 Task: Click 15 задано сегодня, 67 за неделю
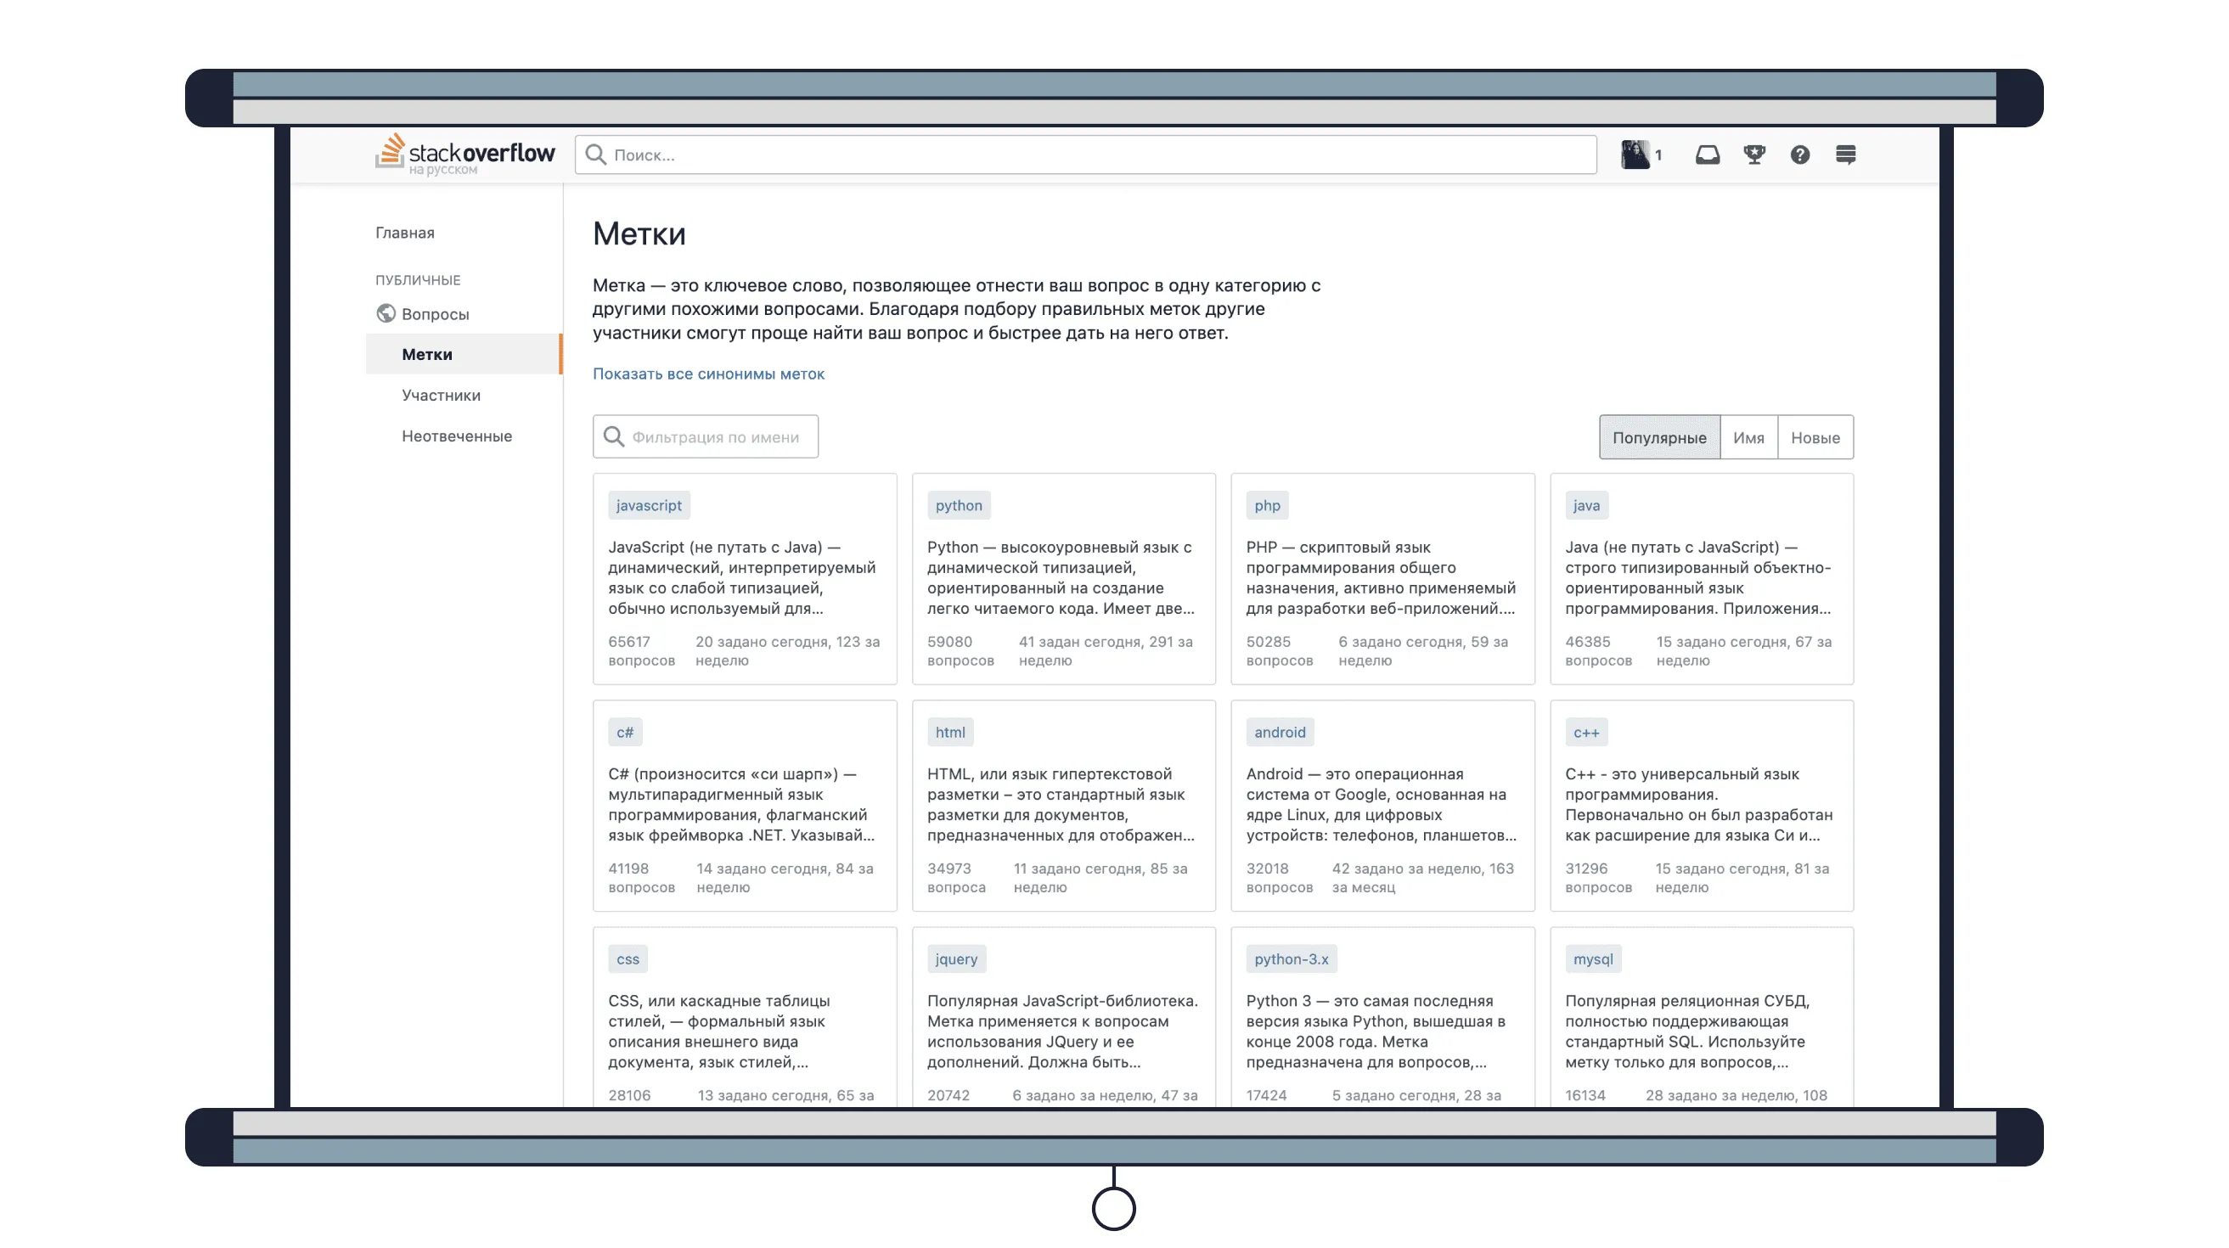click(1743, 651)
